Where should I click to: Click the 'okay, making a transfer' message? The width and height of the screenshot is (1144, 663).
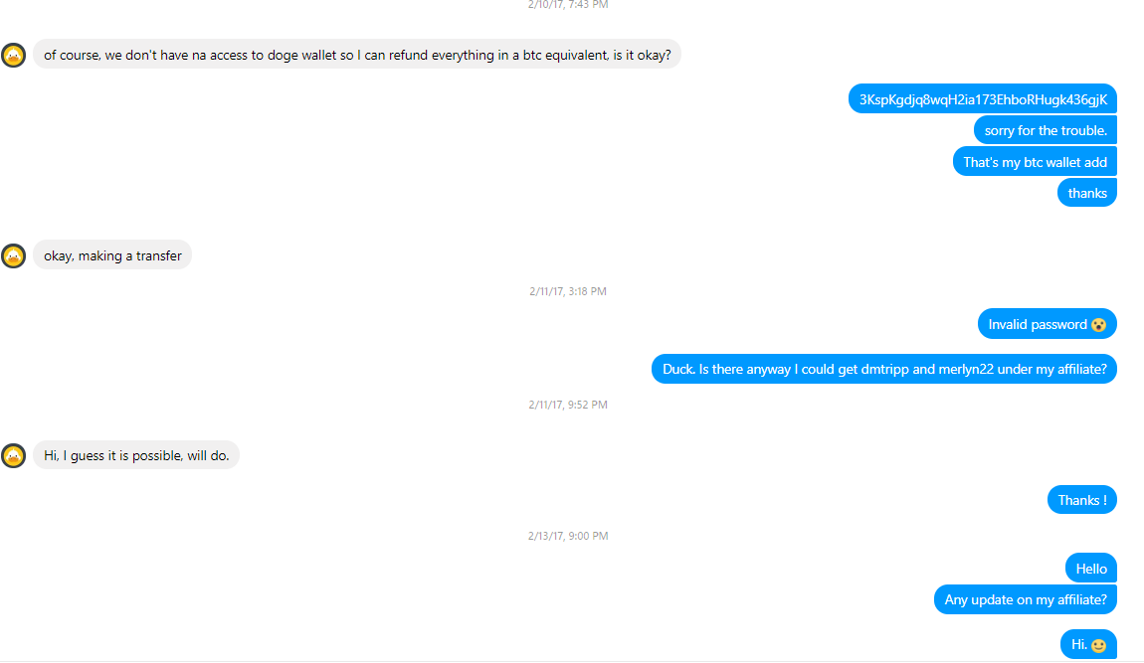point(112,255)
